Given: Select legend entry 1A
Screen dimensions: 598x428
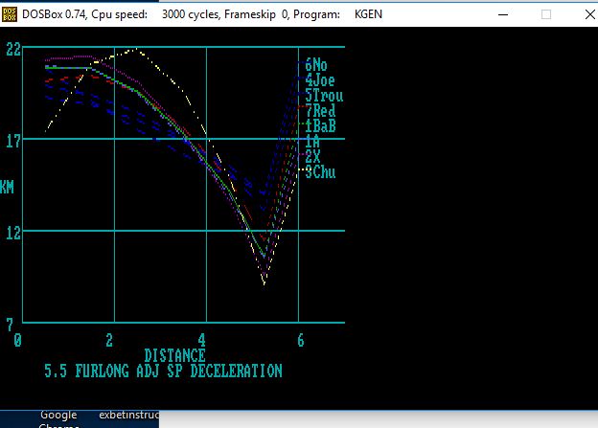Looking at the screenshot, I should coord(312,142).
